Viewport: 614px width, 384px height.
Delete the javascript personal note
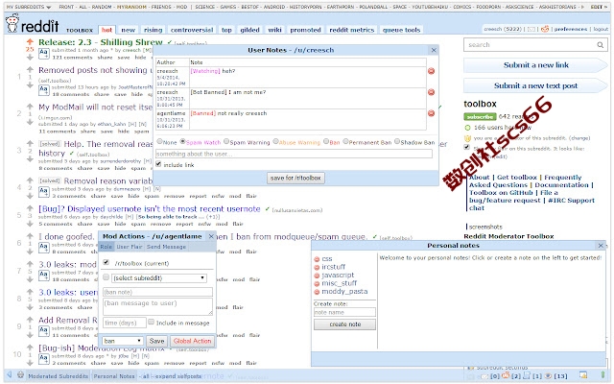click(x=317, y=276)
